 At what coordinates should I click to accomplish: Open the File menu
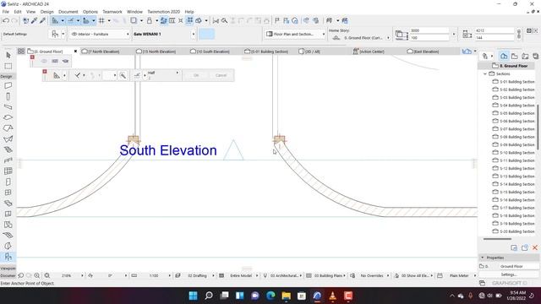6,12
